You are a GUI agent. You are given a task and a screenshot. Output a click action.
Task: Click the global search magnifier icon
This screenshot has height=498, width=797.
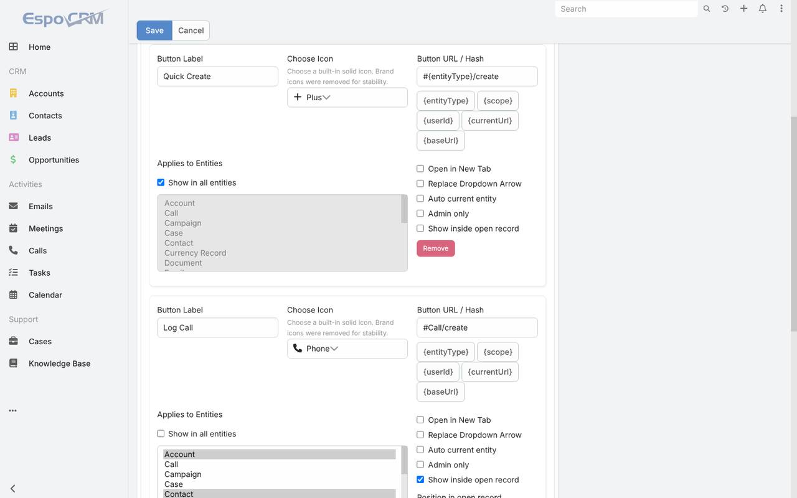[707, 9]
